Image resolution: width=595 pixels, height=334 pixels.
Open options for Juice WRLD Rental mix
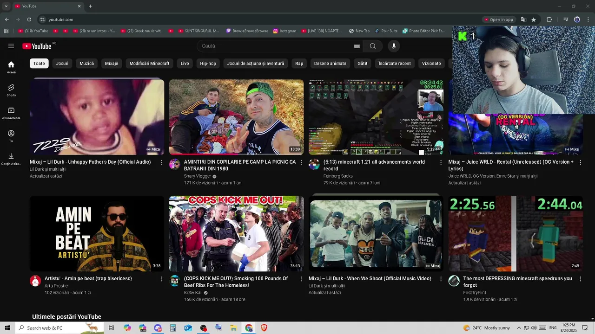point(580,162)
